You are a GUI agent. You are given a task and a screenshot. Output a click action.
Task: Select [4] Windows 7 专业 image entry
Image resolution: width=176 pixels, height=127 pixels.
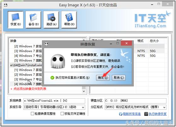tap(28, 56)
